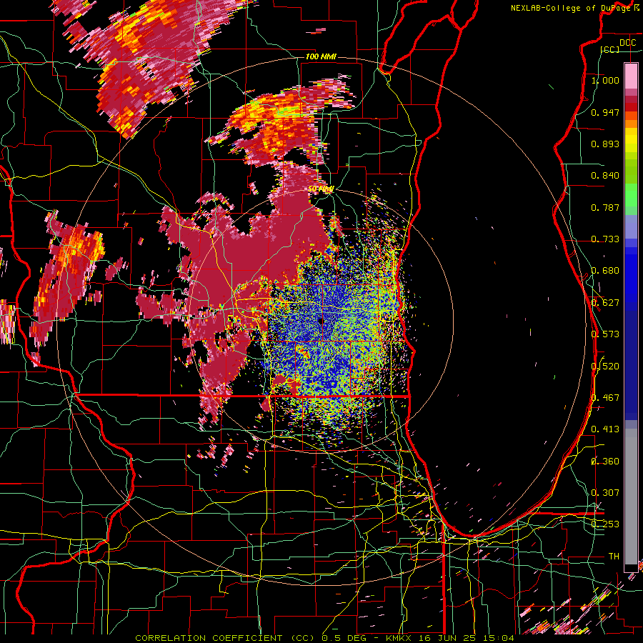Select the 0.787 color scale value
This screenshot has height=643, width=643.
605,207
